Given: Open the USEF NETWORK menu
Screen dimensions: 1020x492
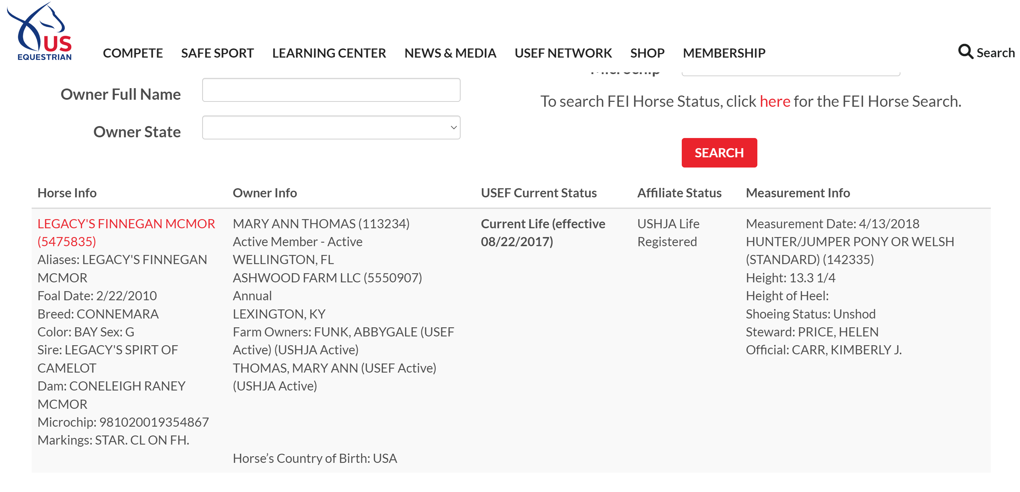Looking at the screenshot, I should pyautogui.click(x=563, y=53).
